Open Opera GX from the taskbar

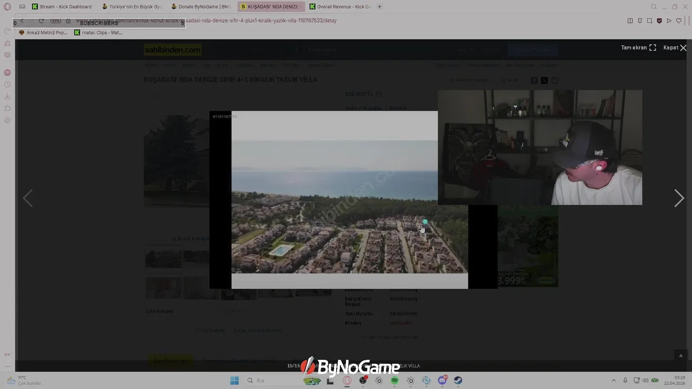[x=347, y=380]
